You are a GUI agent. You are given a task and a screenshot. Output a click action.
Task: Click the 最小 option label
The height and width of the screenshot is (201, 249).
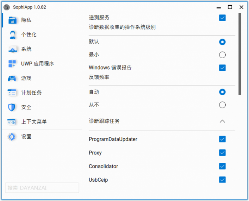[94, 55]
